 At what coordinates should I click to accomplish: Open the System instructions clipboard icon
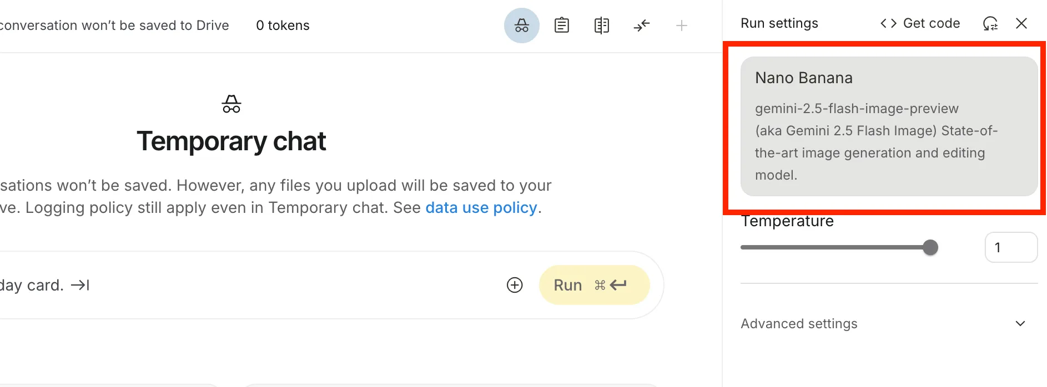pyautogui.click(x=561, y=26)
